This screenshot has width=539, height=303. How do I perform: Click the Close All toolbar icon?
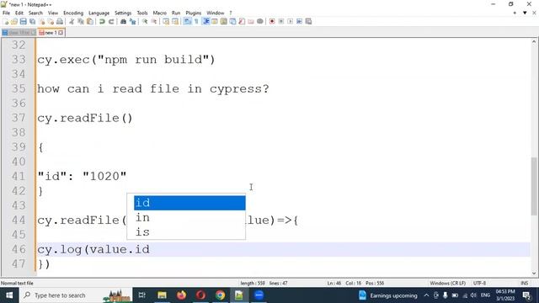coord(51,21)
